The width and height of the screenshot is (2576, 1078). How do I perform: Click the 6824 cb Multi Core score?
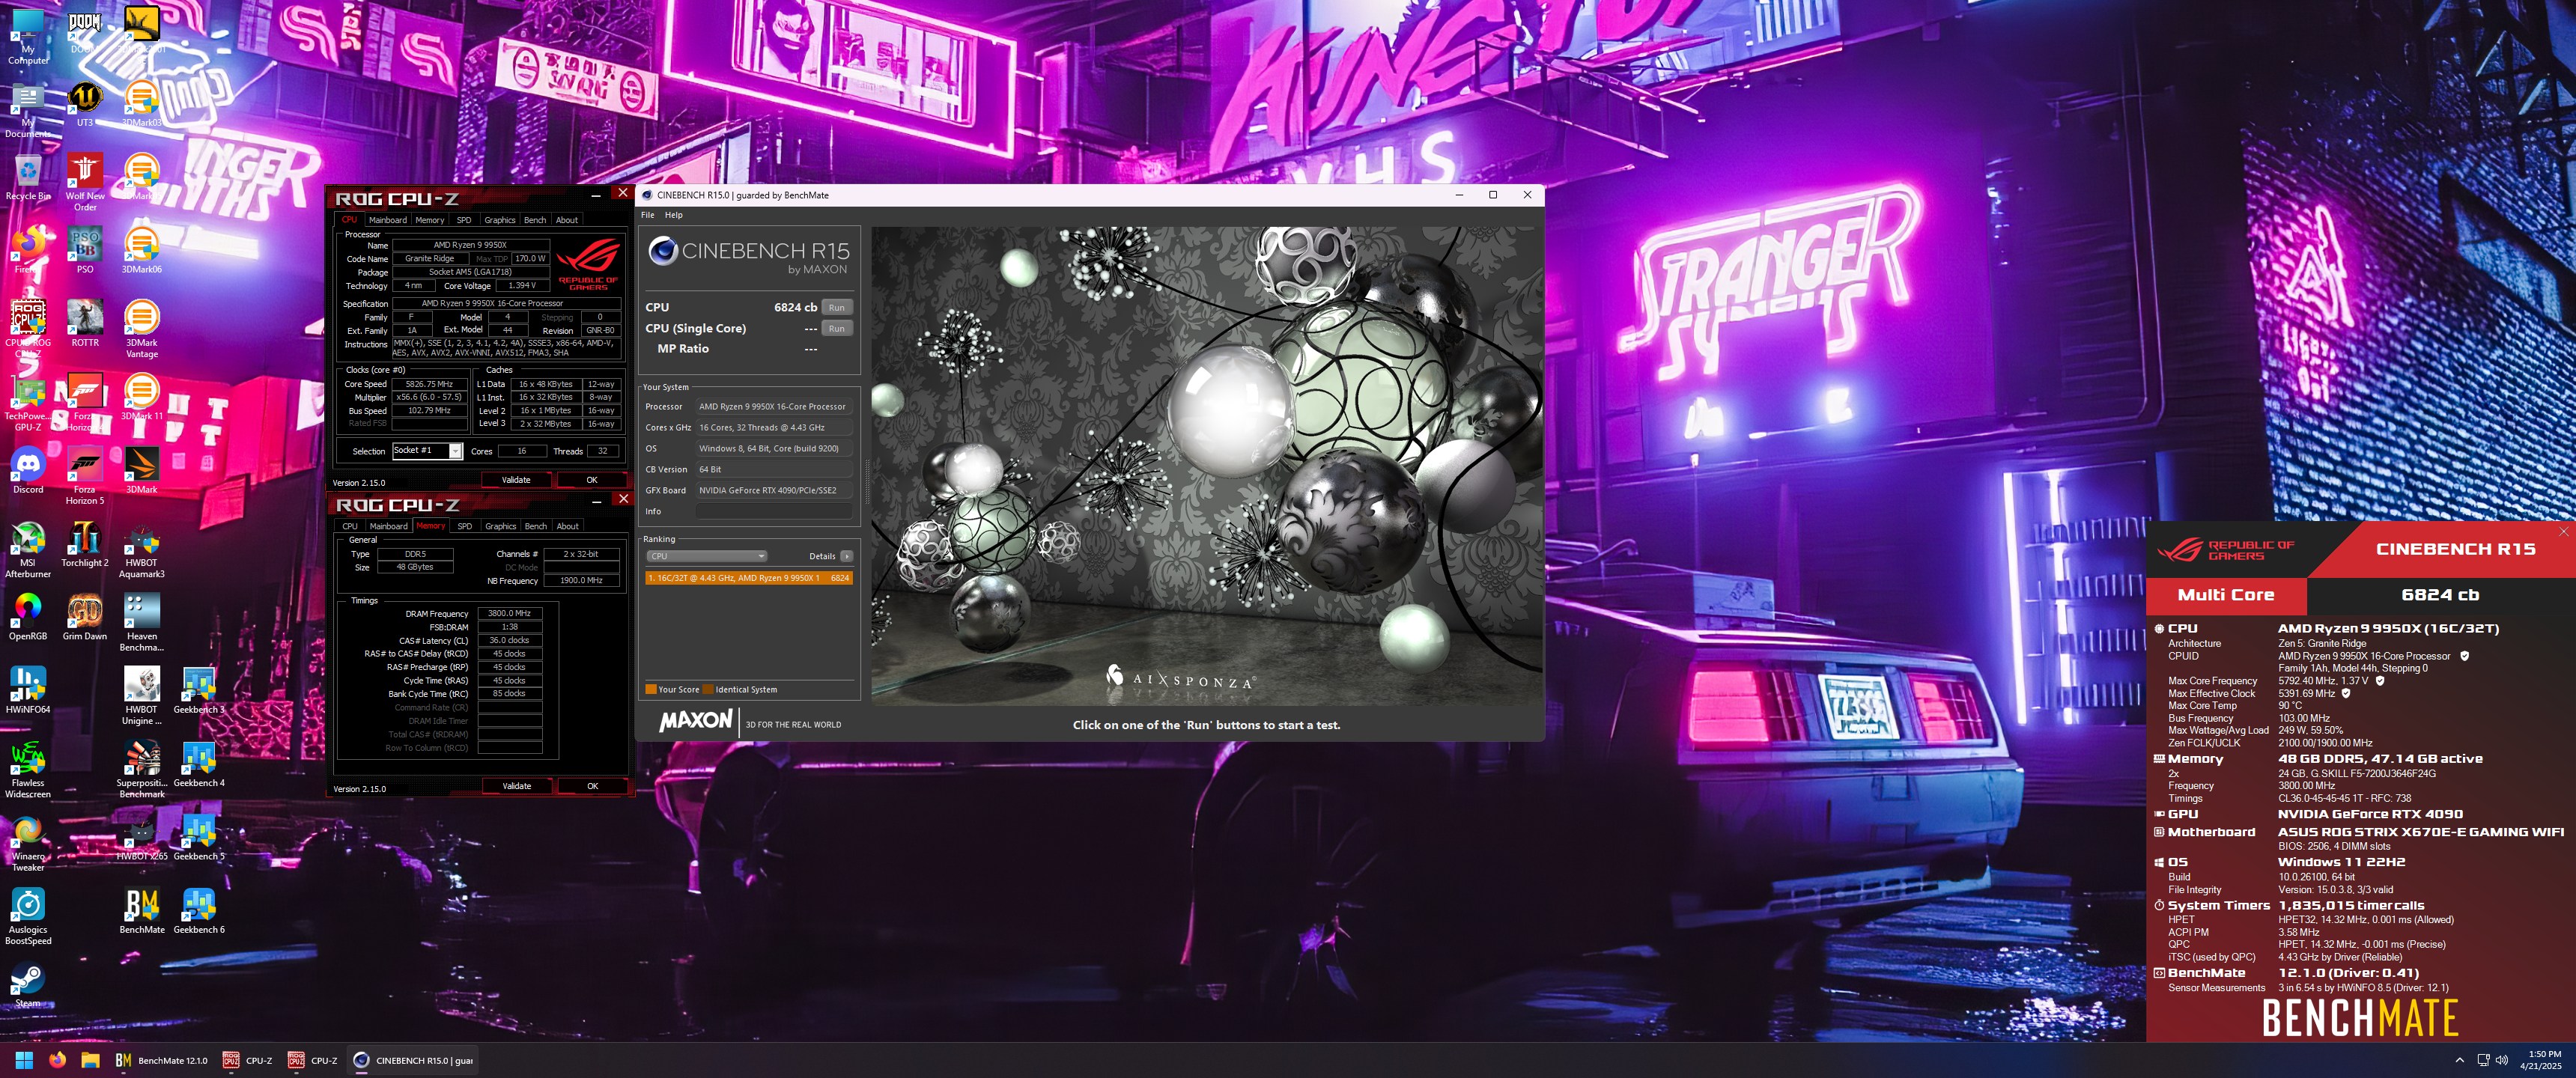coord(2440,594)
